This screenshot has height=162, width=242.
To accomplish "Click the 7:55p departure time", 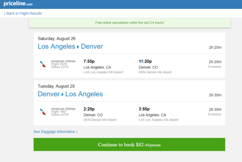I will tap(89, 61).
